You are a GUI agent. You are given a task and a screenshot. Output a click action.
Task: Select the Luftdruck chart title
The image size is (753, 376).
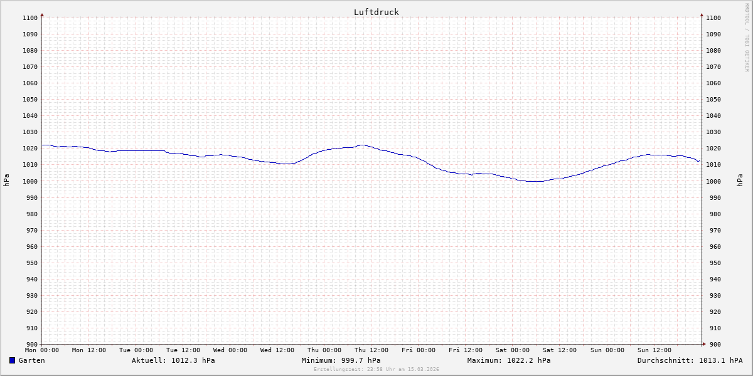pos(376,12)
